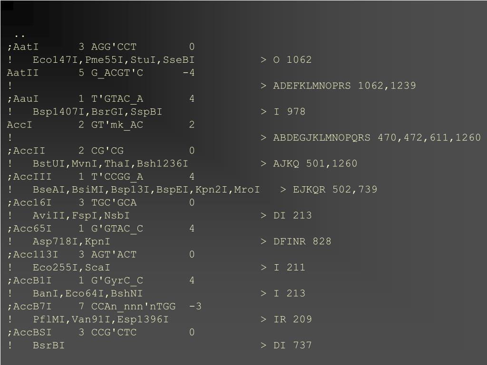
Task: Click the G'GyrC_C recognition sequence
Action: [117, 280]
